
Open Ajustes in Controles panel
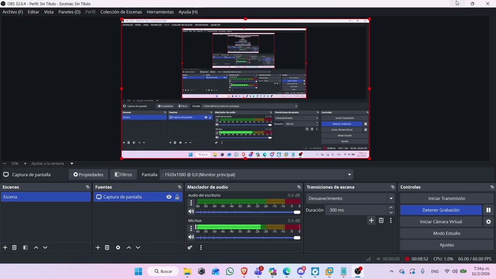[447, 245]
